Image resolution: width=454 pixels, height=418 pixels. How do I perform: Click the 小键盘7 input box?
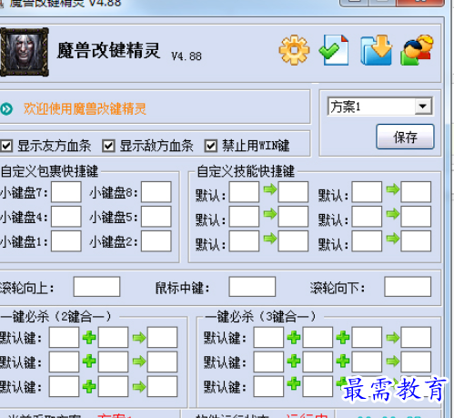(66, 192)
